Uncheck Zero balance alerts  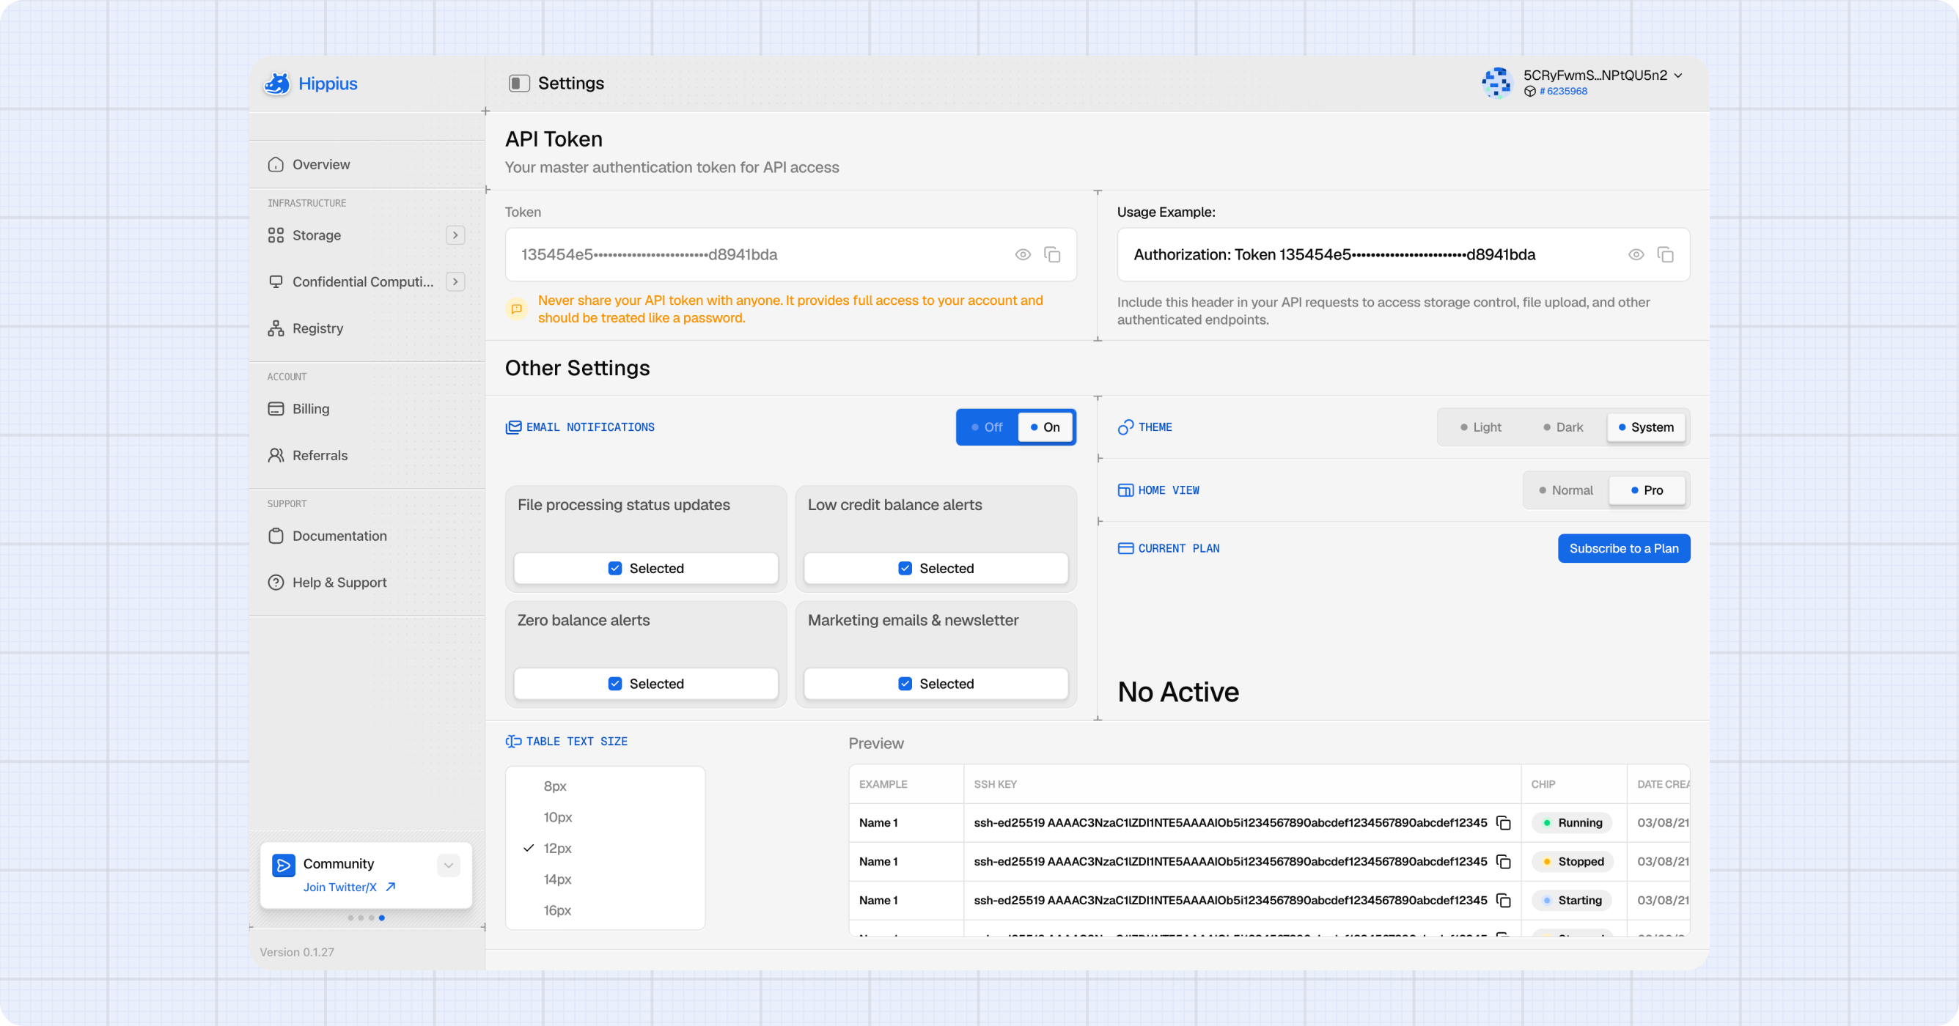pos(647,684)
